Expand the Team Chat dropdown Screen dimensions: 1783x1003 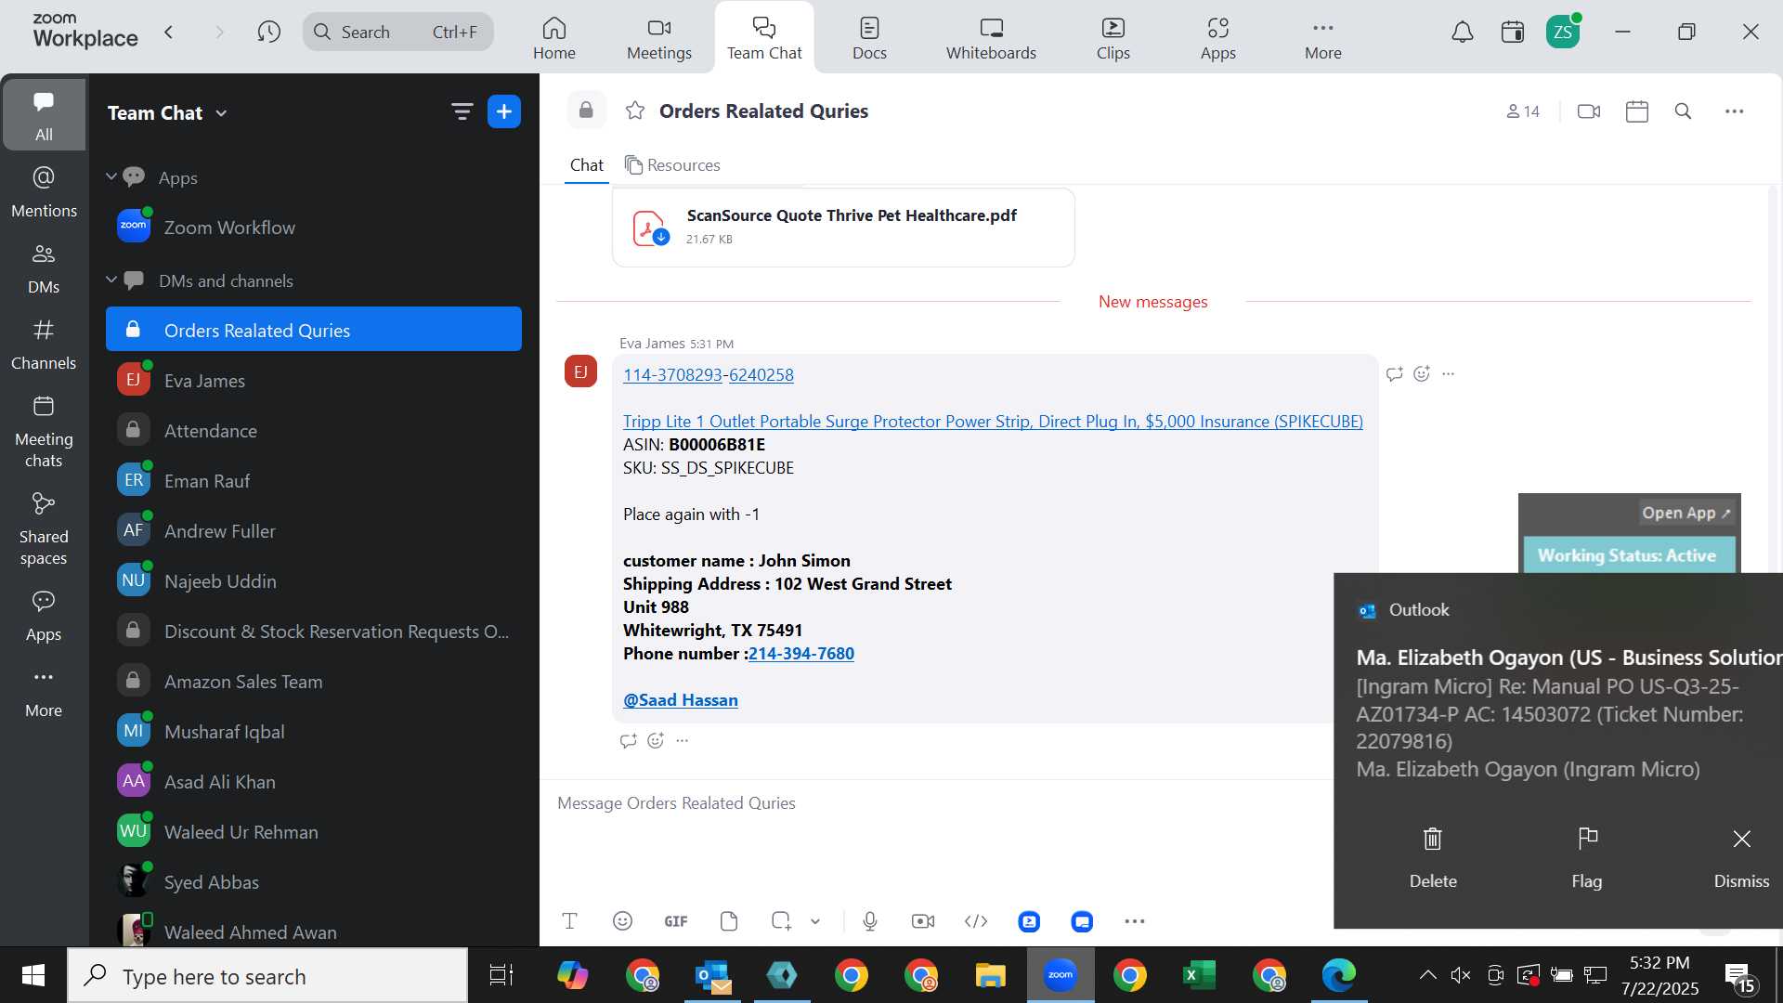[x=221, y=113]
